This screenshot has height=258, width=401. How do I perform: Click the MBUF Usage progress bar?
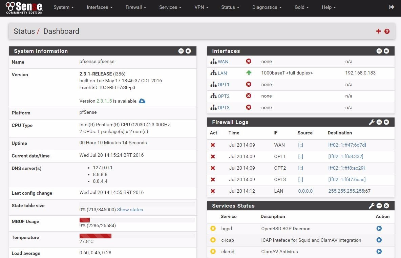click(x=137, y=220)
